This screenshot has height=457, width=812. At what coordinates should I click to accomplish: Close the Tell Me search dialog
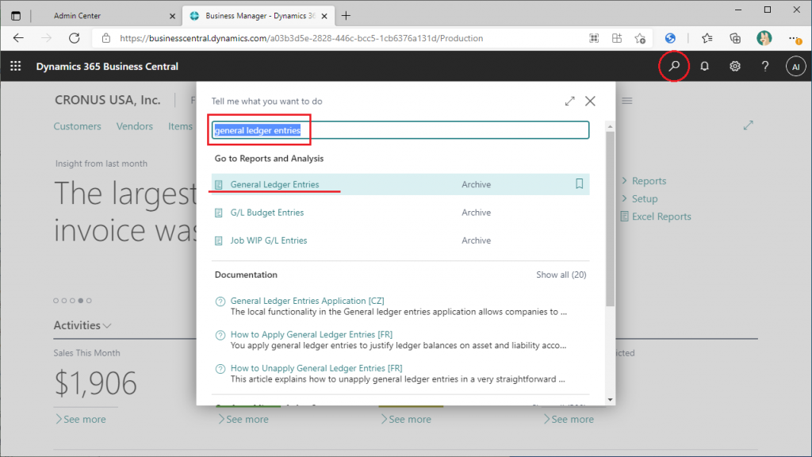tap(590, 102)
